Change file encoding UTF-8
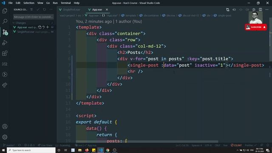 208,145
